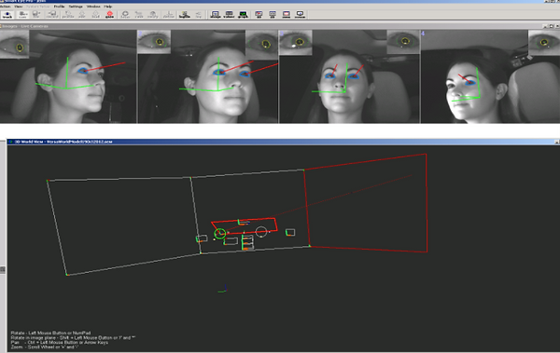Image resolution: width=560 pixels, height=353 pixels.
Task: Open the graph view toolbar icon
Action: click(243, 15)
